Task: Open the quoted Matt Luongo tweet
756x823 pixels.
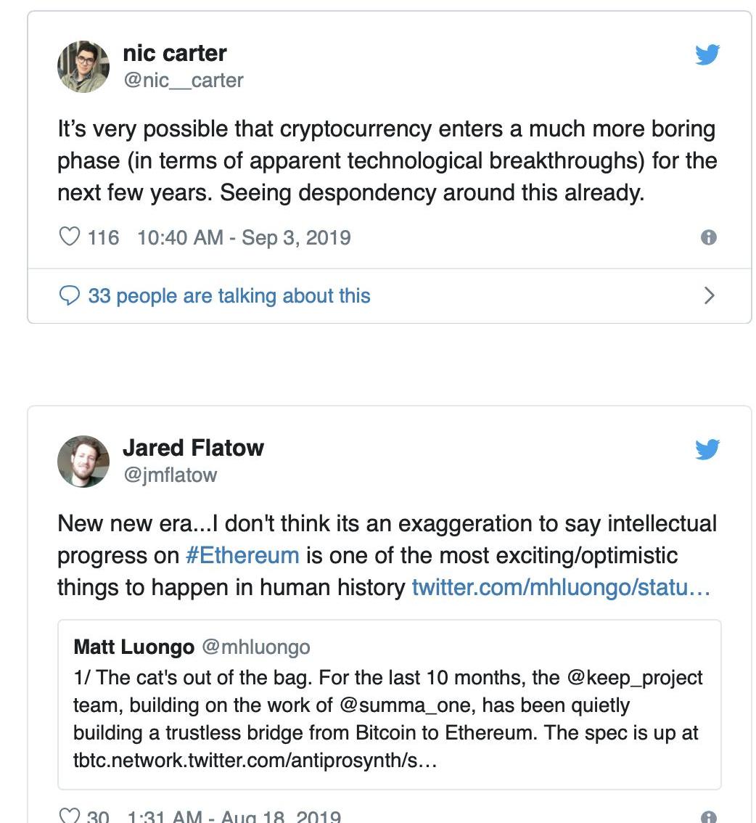Action: (390, 704)
